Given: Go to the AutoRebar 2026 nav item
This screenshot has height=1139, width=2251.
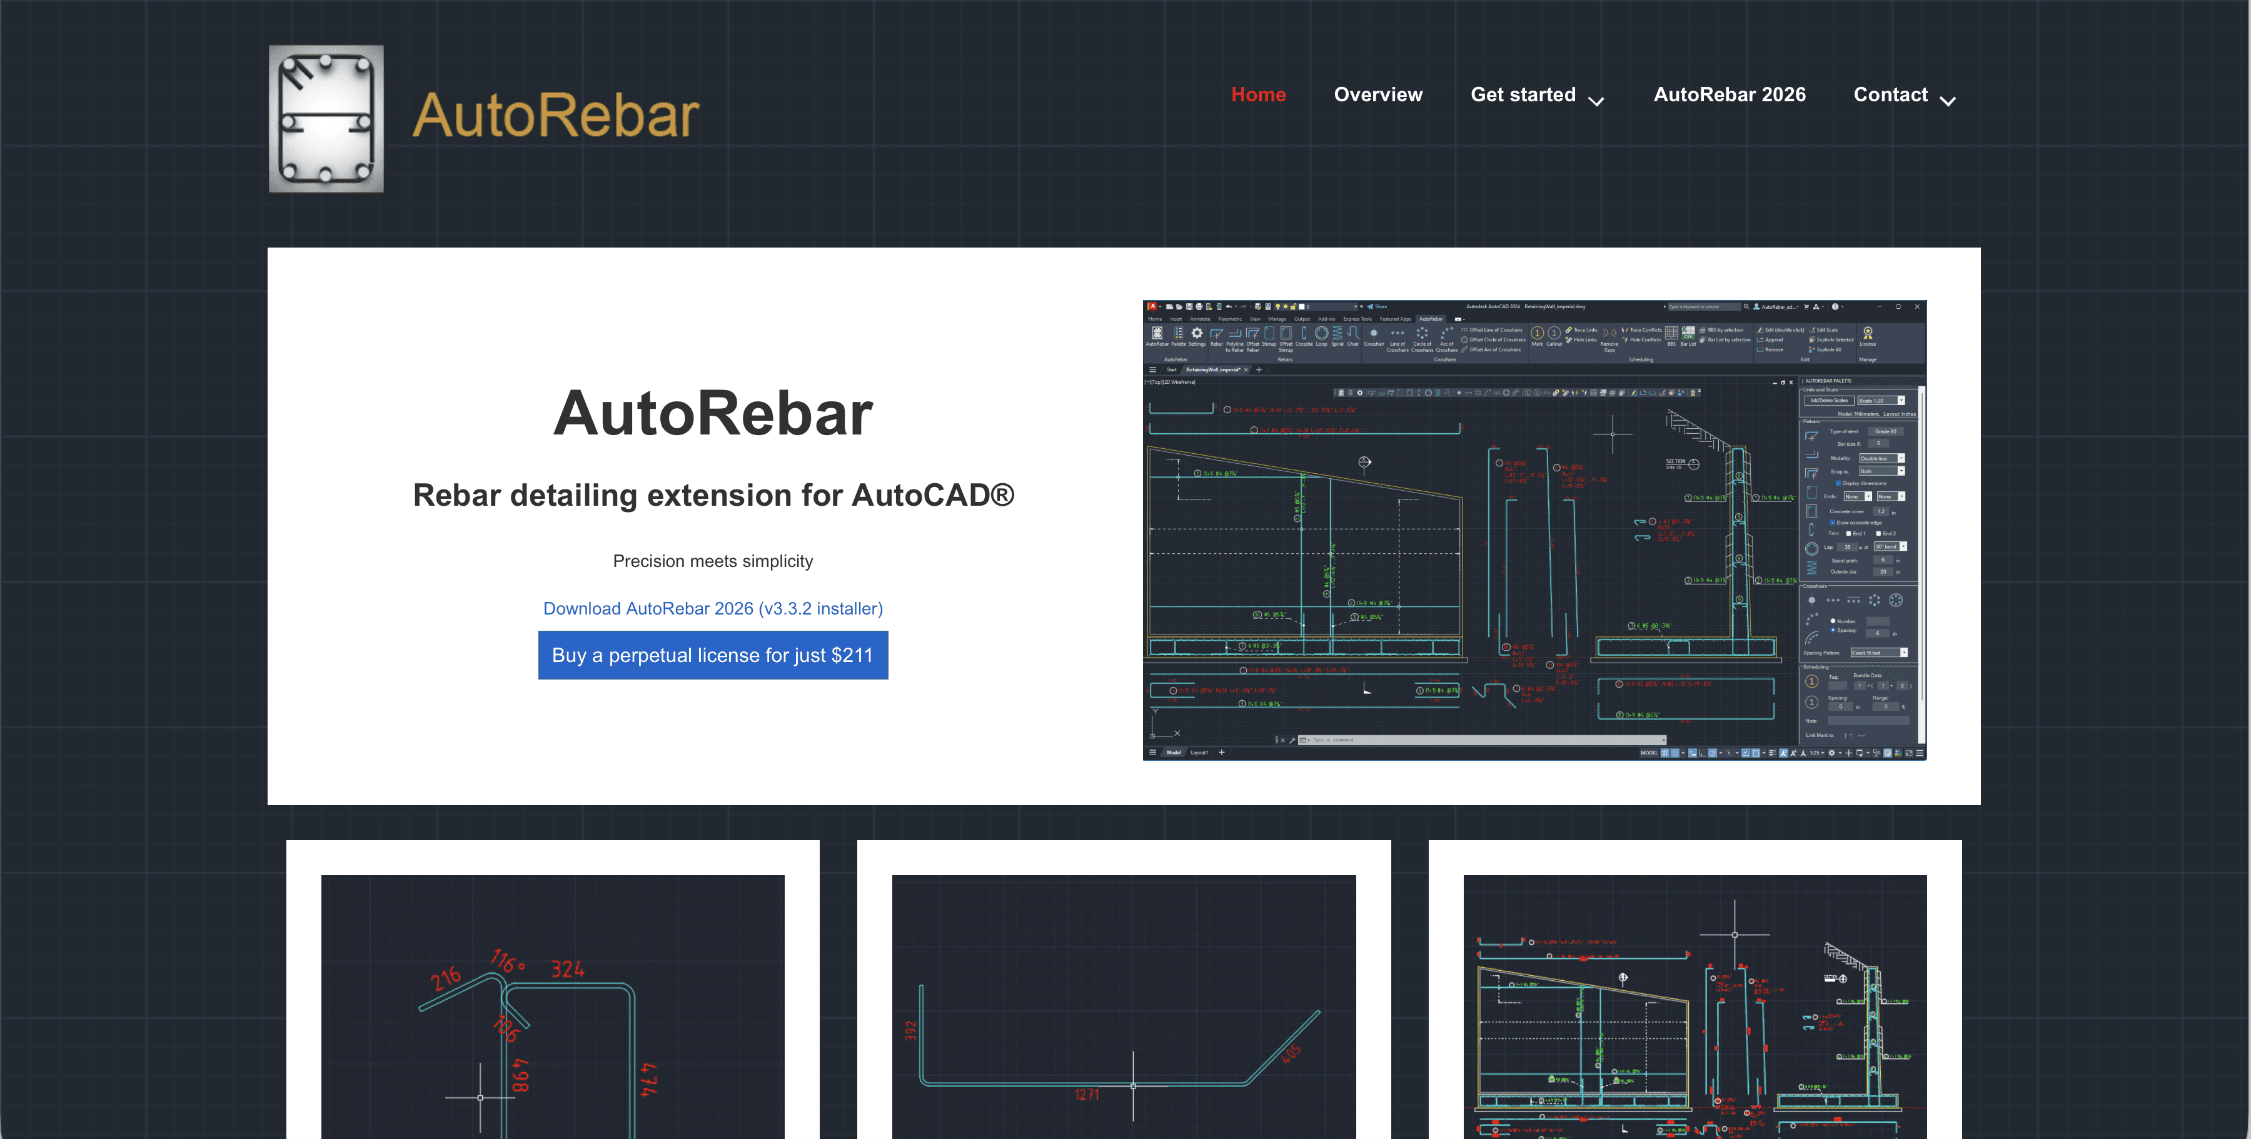Looking at the screenshot, I should (x=1730, y=94).
